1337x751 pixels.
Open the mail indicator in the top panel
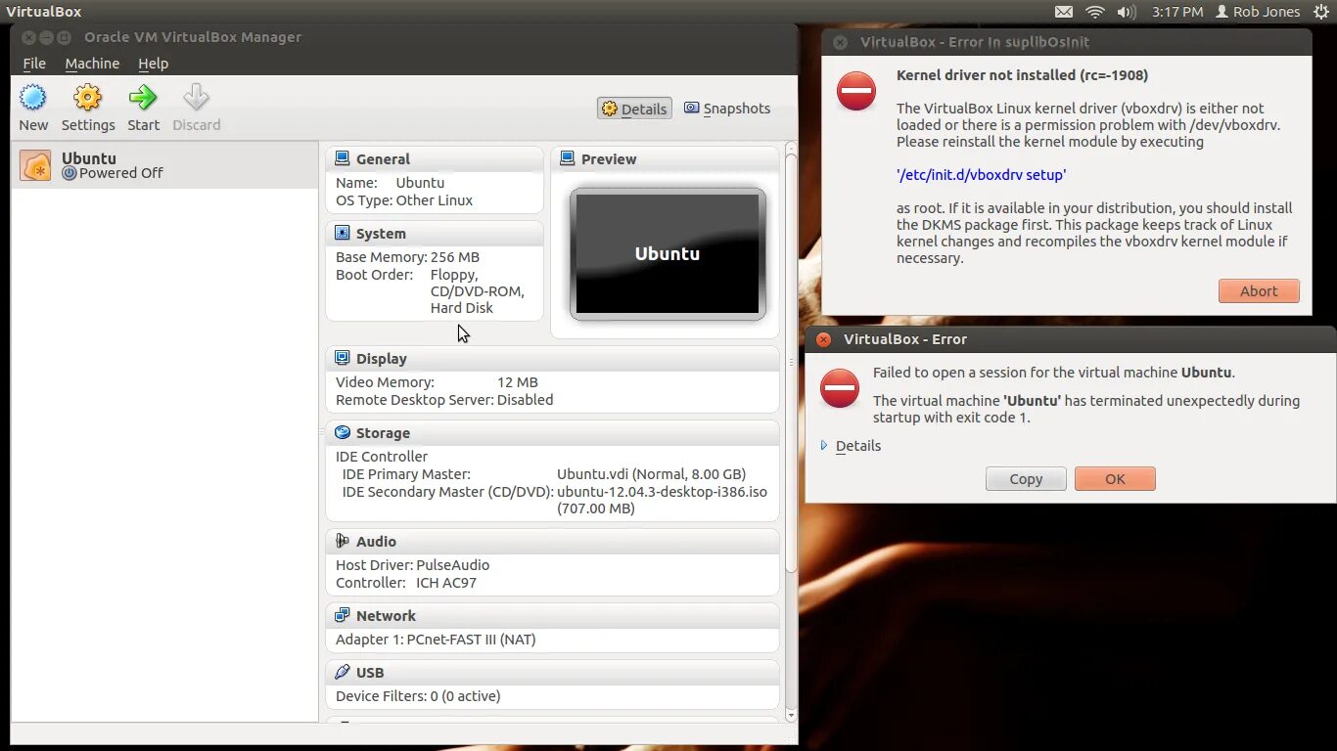tap(1064, 12)
